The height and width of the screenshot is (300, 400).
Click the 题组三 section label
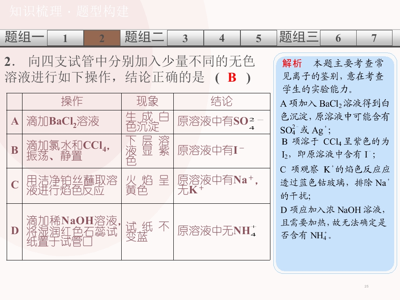coord(299,37)
